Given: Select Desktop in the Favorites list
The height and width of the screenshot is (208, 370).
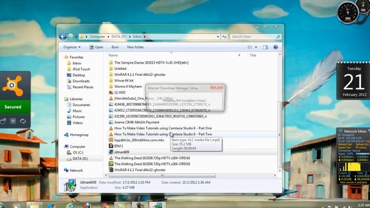Looking at the screenshot, I should [79, 75].
